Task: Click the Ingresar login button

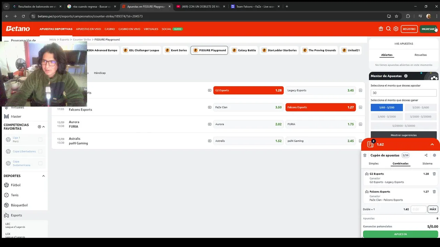Action: (428, 29)
